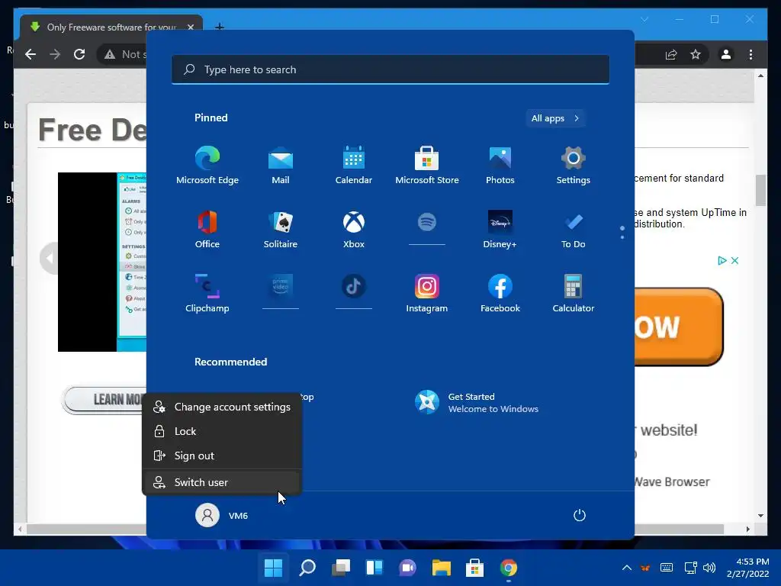Launch Clipchamp video editor
This screenshot has height=586, width=781.
point(207,293)
